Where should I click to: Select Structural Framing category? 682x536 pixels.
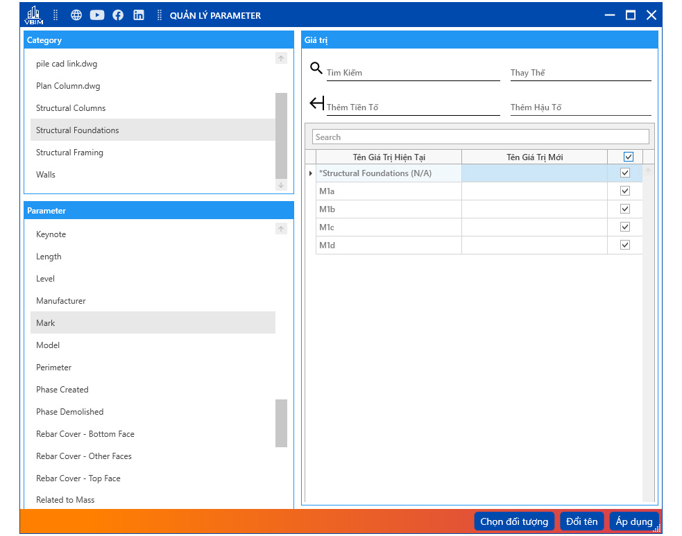(x=69, y=153)
